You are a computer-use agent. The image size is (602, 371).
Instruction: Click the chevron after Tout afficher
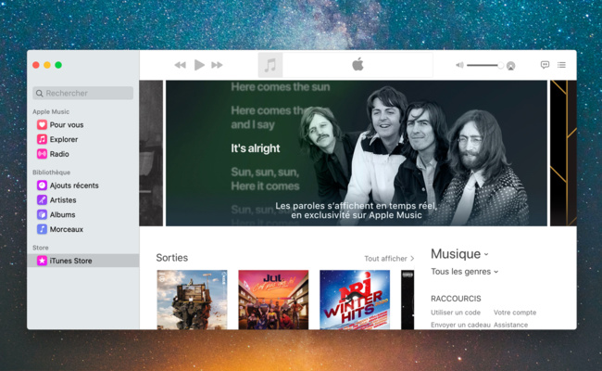(412, 259)
